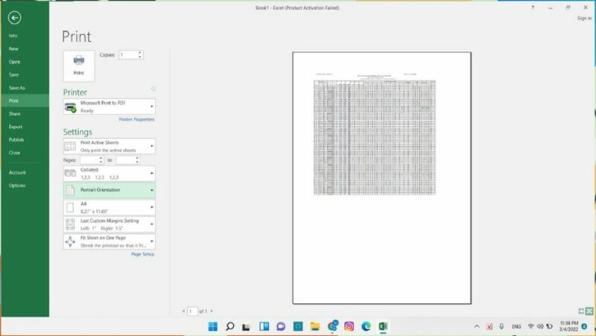The image size is (596, 336).
Task: Decrease the ending page with its down spinner
Action: pyautogui.click(x=137, y=162)
